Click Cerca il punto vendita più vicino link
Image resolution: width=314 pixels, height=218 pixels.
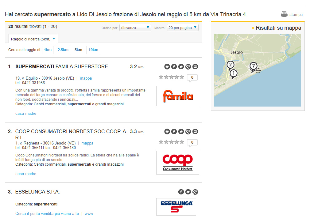(x=47, y=214)
